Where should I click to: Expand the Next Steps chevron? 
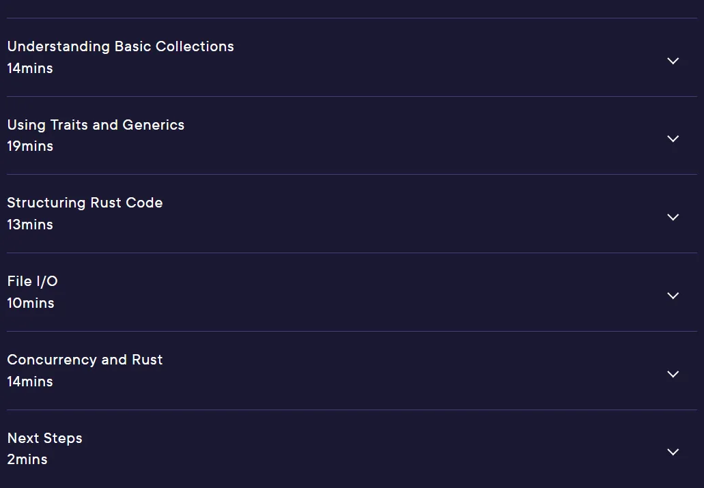click(673, 452)
